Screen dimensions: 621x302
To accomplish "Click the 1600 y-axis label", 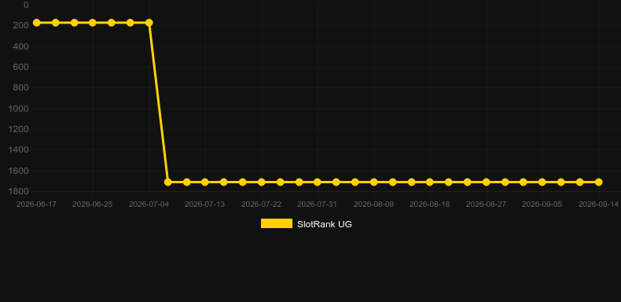I will coord(19,171).
